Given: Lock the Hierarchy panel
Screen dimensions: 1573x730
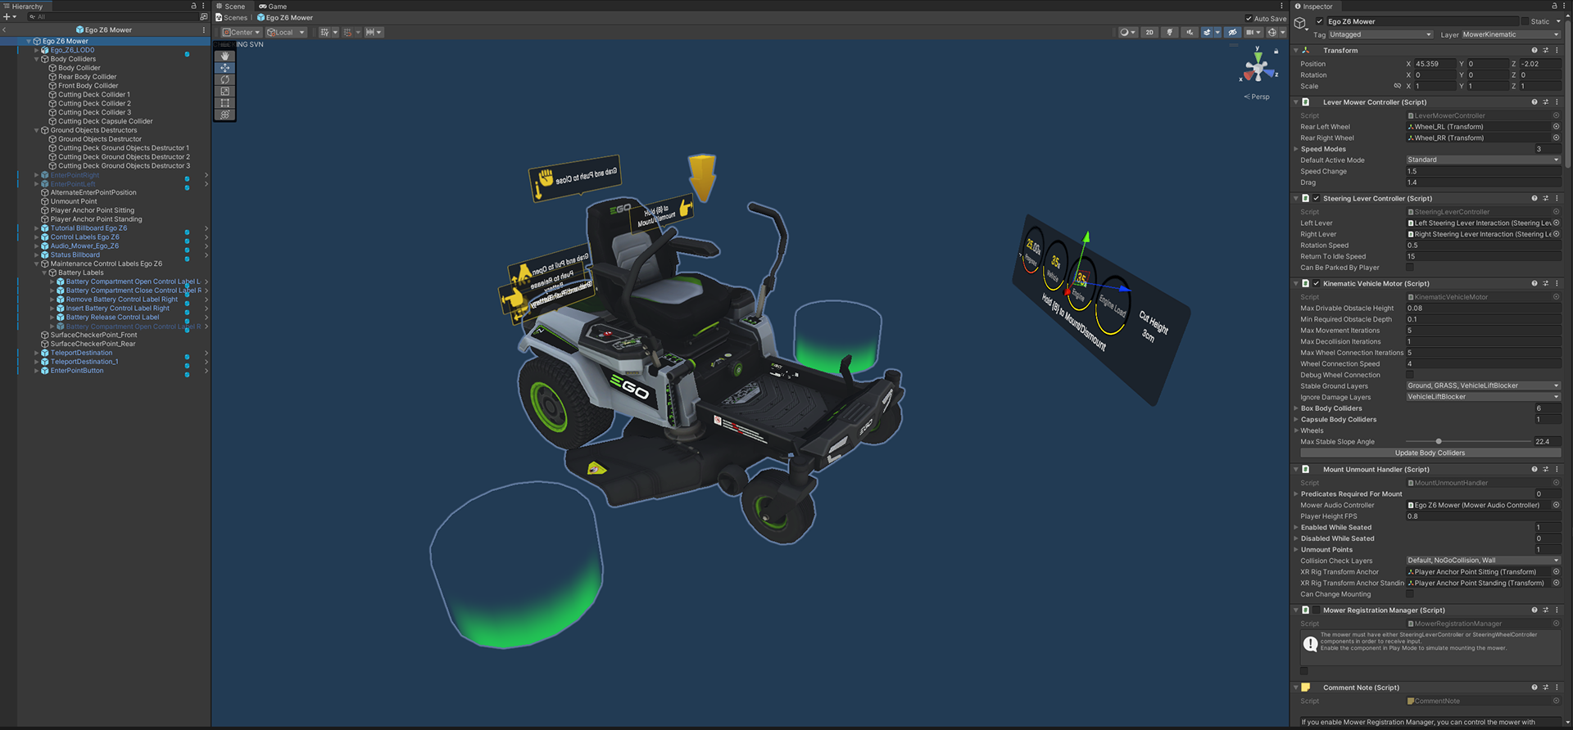Looking at the screenshot, I should pos(194,6).
